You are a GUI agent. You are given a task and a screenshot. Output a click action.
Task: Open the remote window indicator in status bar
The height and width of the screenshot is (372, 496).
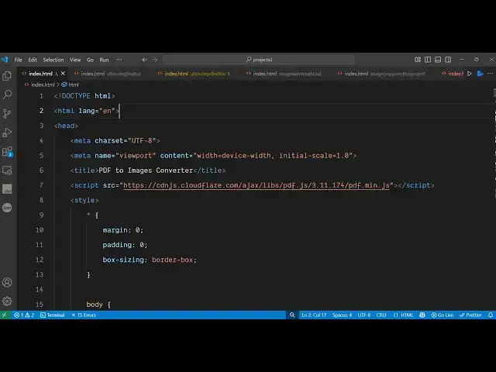click(x=5, y=315)
